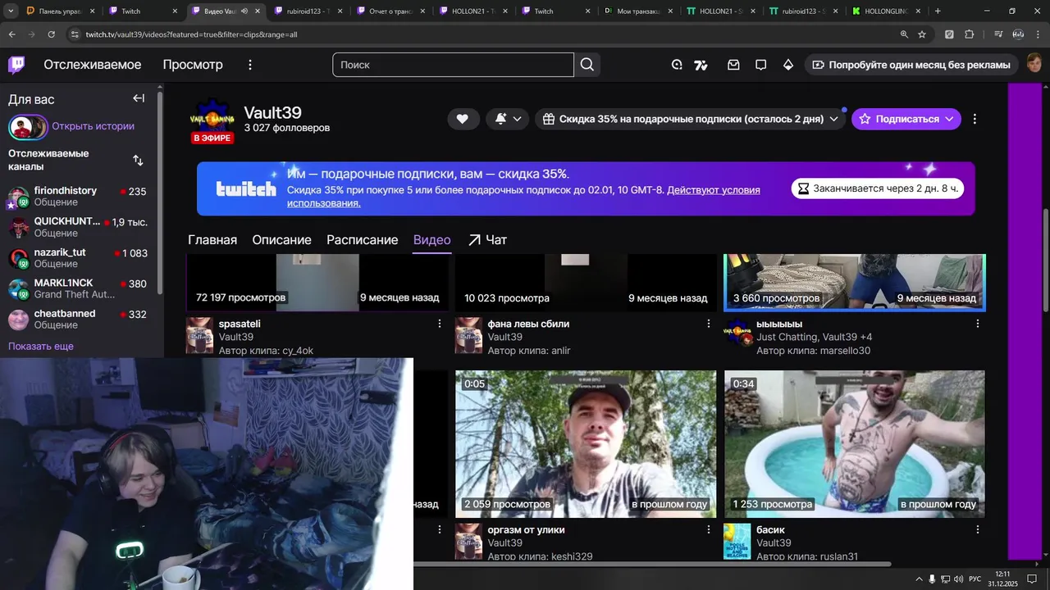Open the Чат pop-out tab
The width and height of the screenshot is (1050, 590).
[487, 240]
